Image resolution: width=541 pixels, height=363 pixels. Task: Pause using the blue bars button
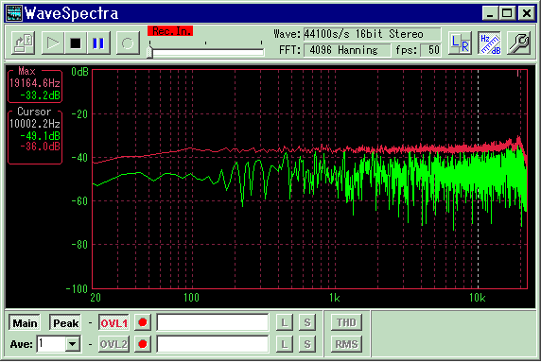click(98, 43)
